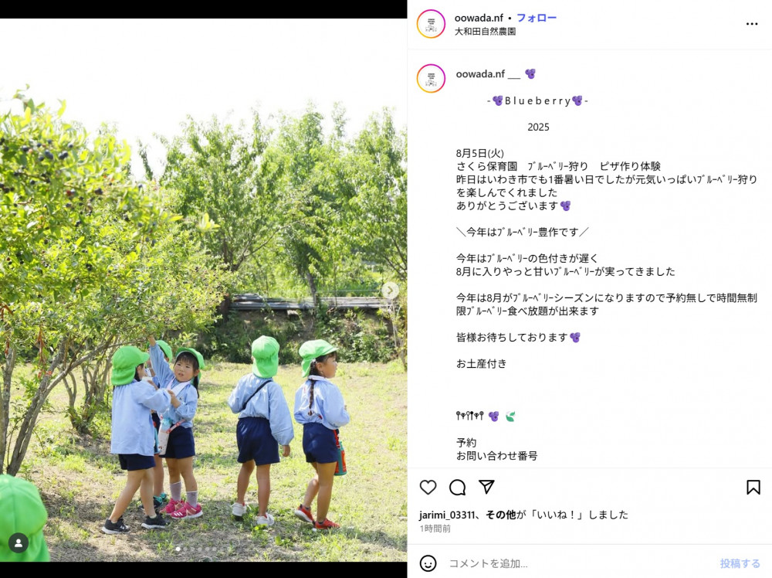
Task: Open the その他 likes list
Action: [x=501, y=515]
